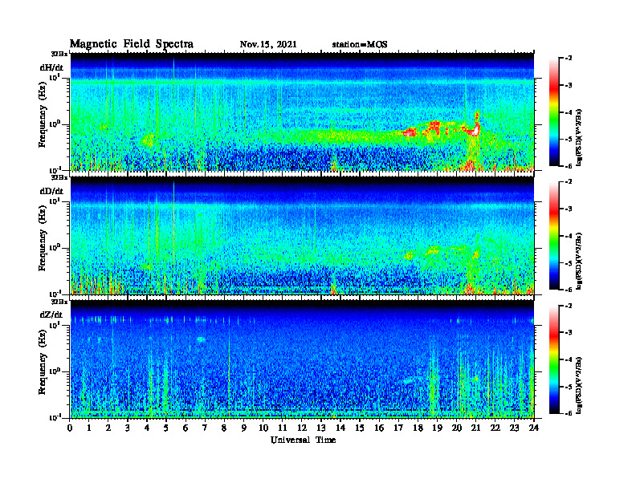Click hour 16 on the Universal Time axis

pyautogui.click(x=379, y=428)
